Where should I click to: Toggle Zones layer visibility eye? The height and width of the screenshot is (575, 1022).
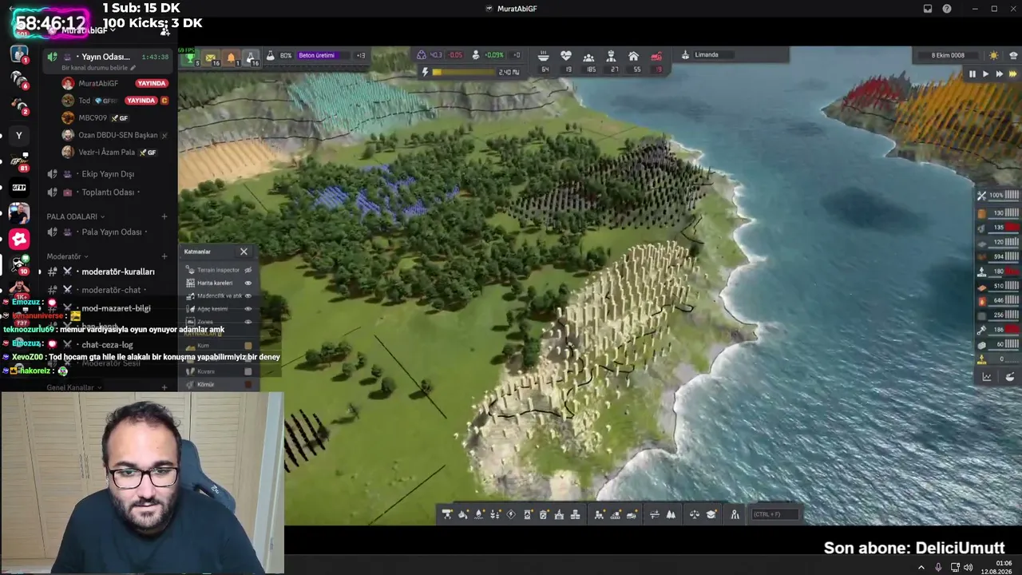pyautogui.click(x=248, y=321)
